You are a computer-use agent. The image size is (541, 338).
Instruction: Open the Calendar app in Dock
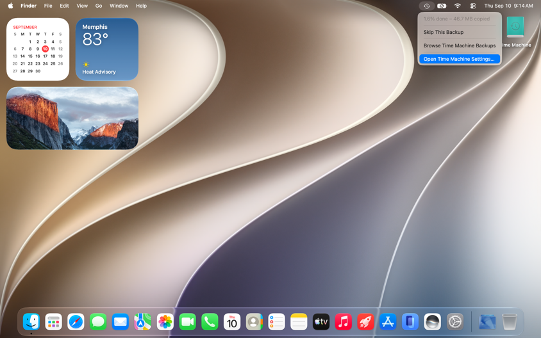[x=232, y=322]
